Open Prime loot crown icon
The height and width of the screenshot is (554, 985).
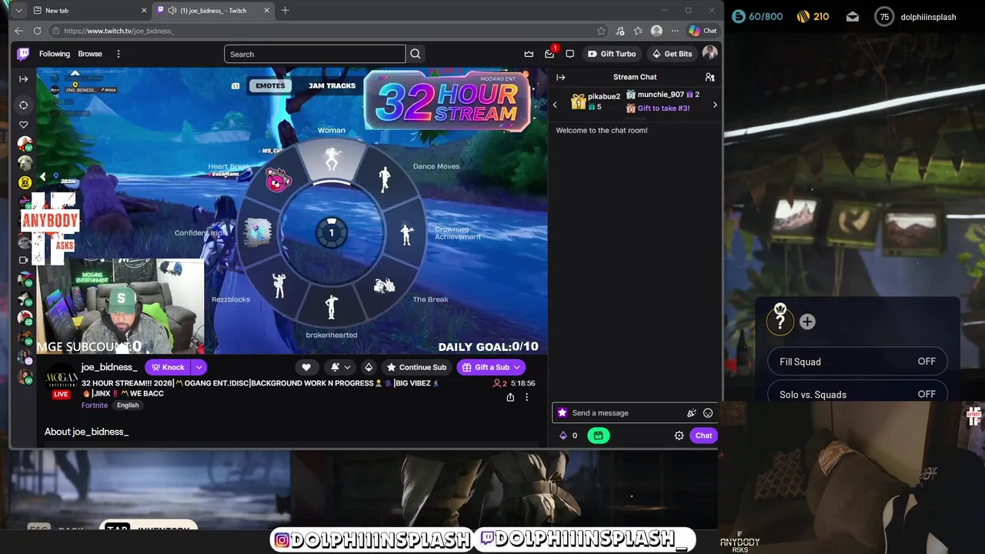pos(529,54)
